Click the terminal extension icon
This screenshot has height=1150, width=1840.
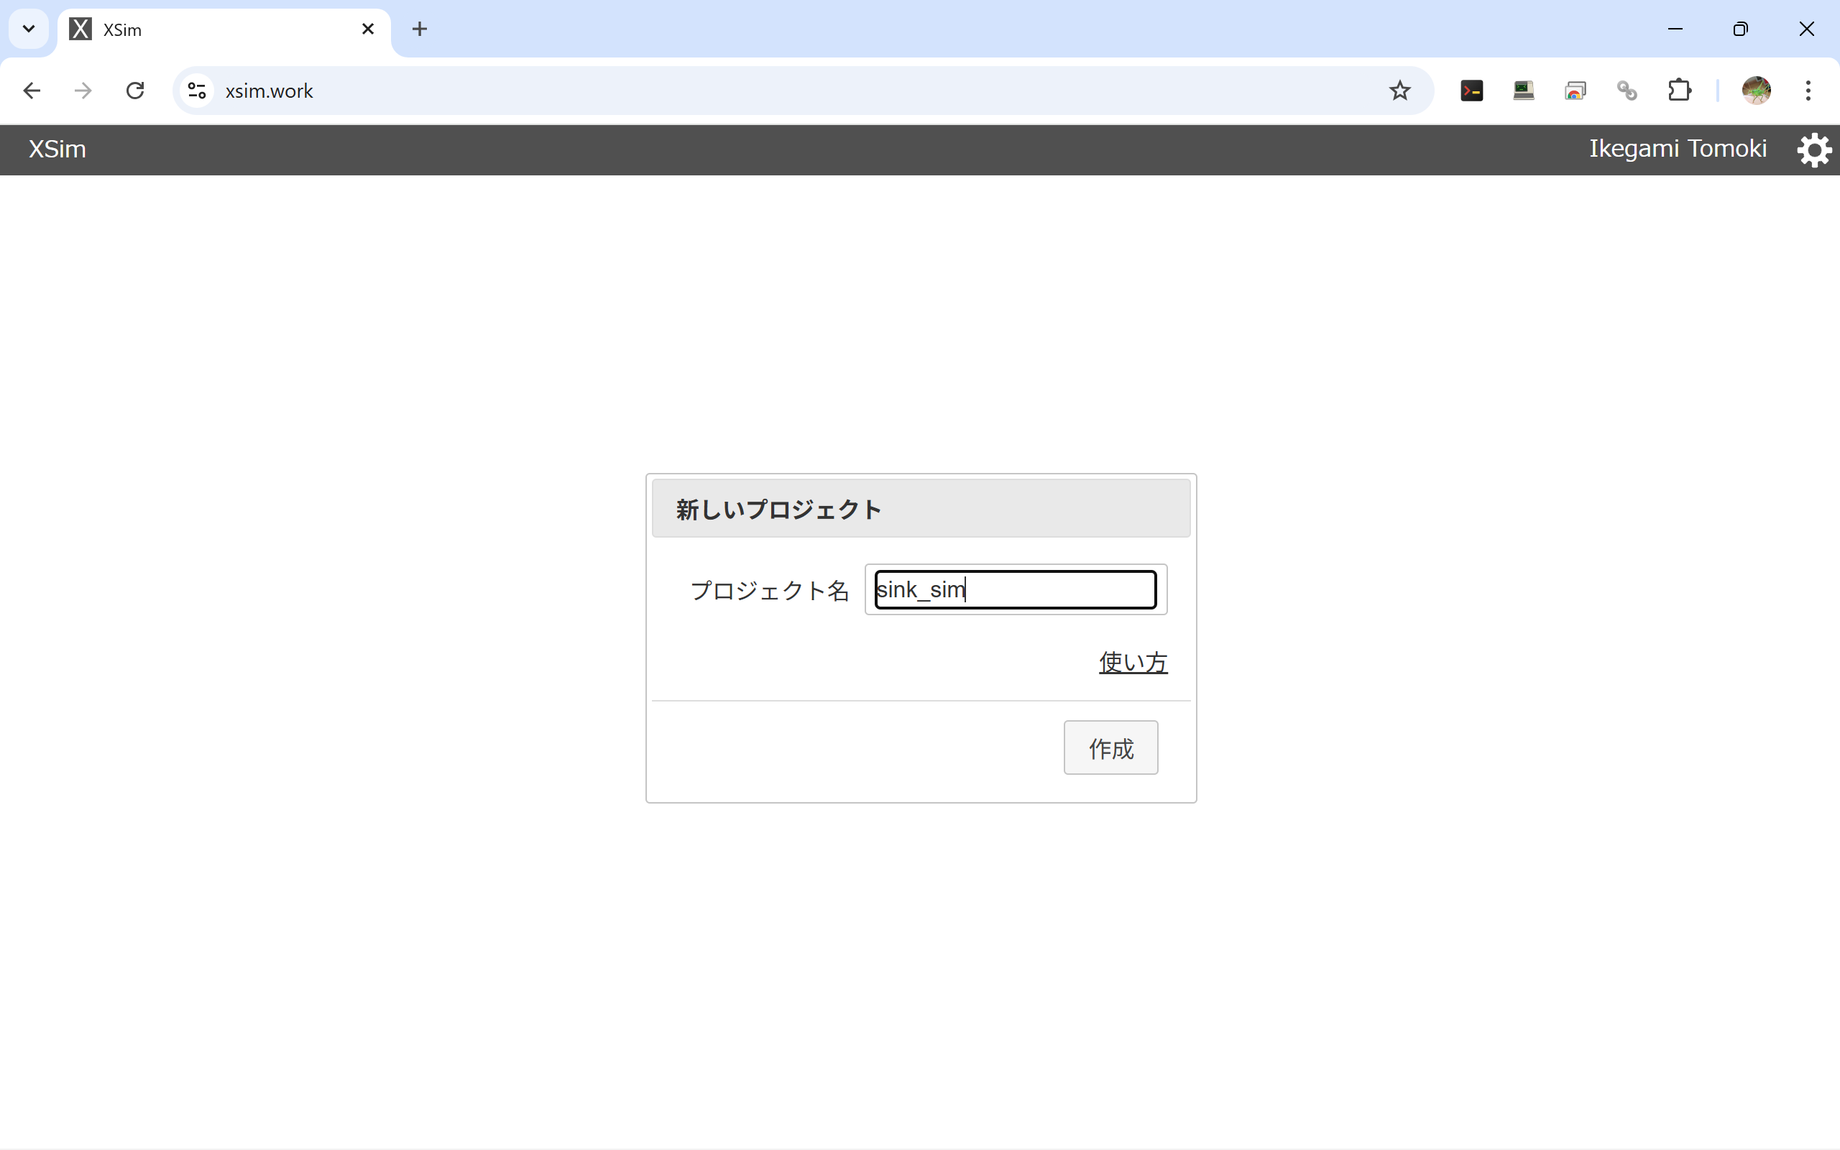[1471, 91]
